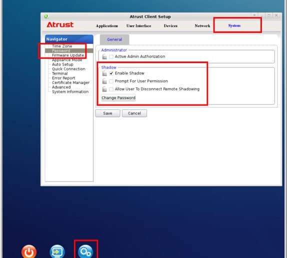
Task: Close the Atrust Client Setup window
Action: tap(276, 15)
